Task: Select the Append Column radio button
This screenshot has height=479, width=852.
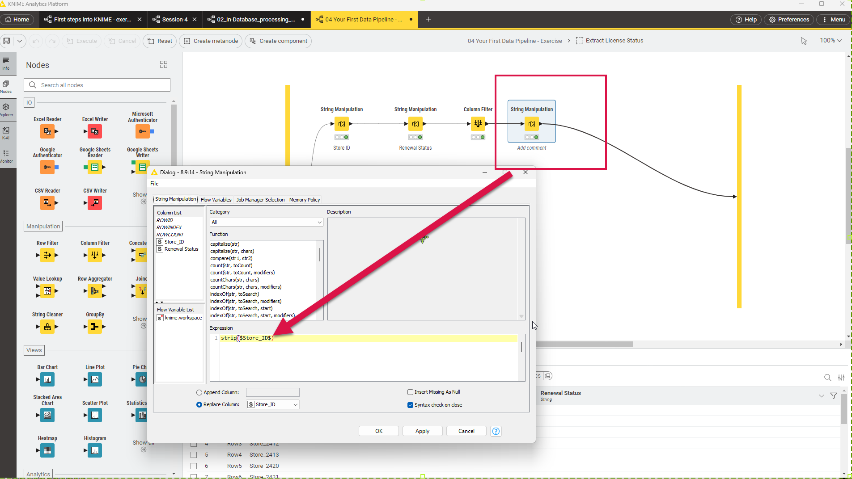Action: pyautogui.click(x=199, y=392)
